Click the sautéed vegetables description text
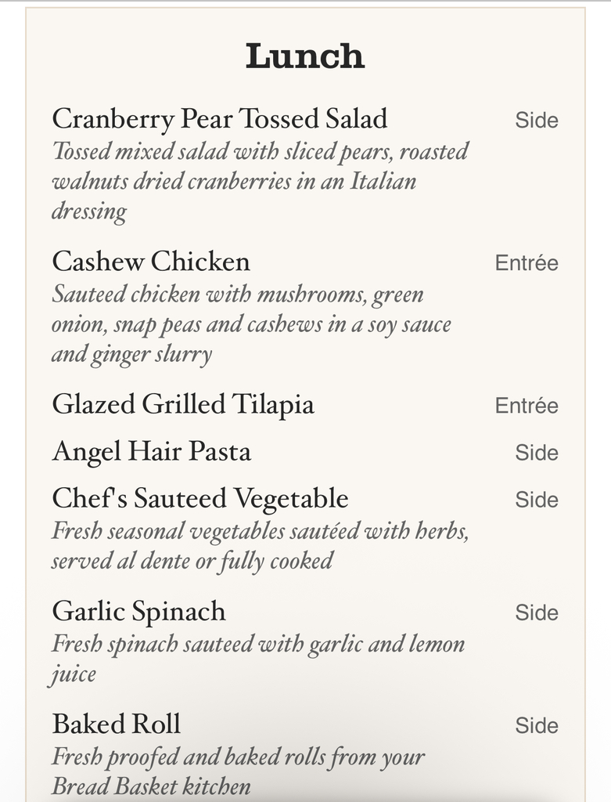Screen dimensions: 611x802 (260, 546)
